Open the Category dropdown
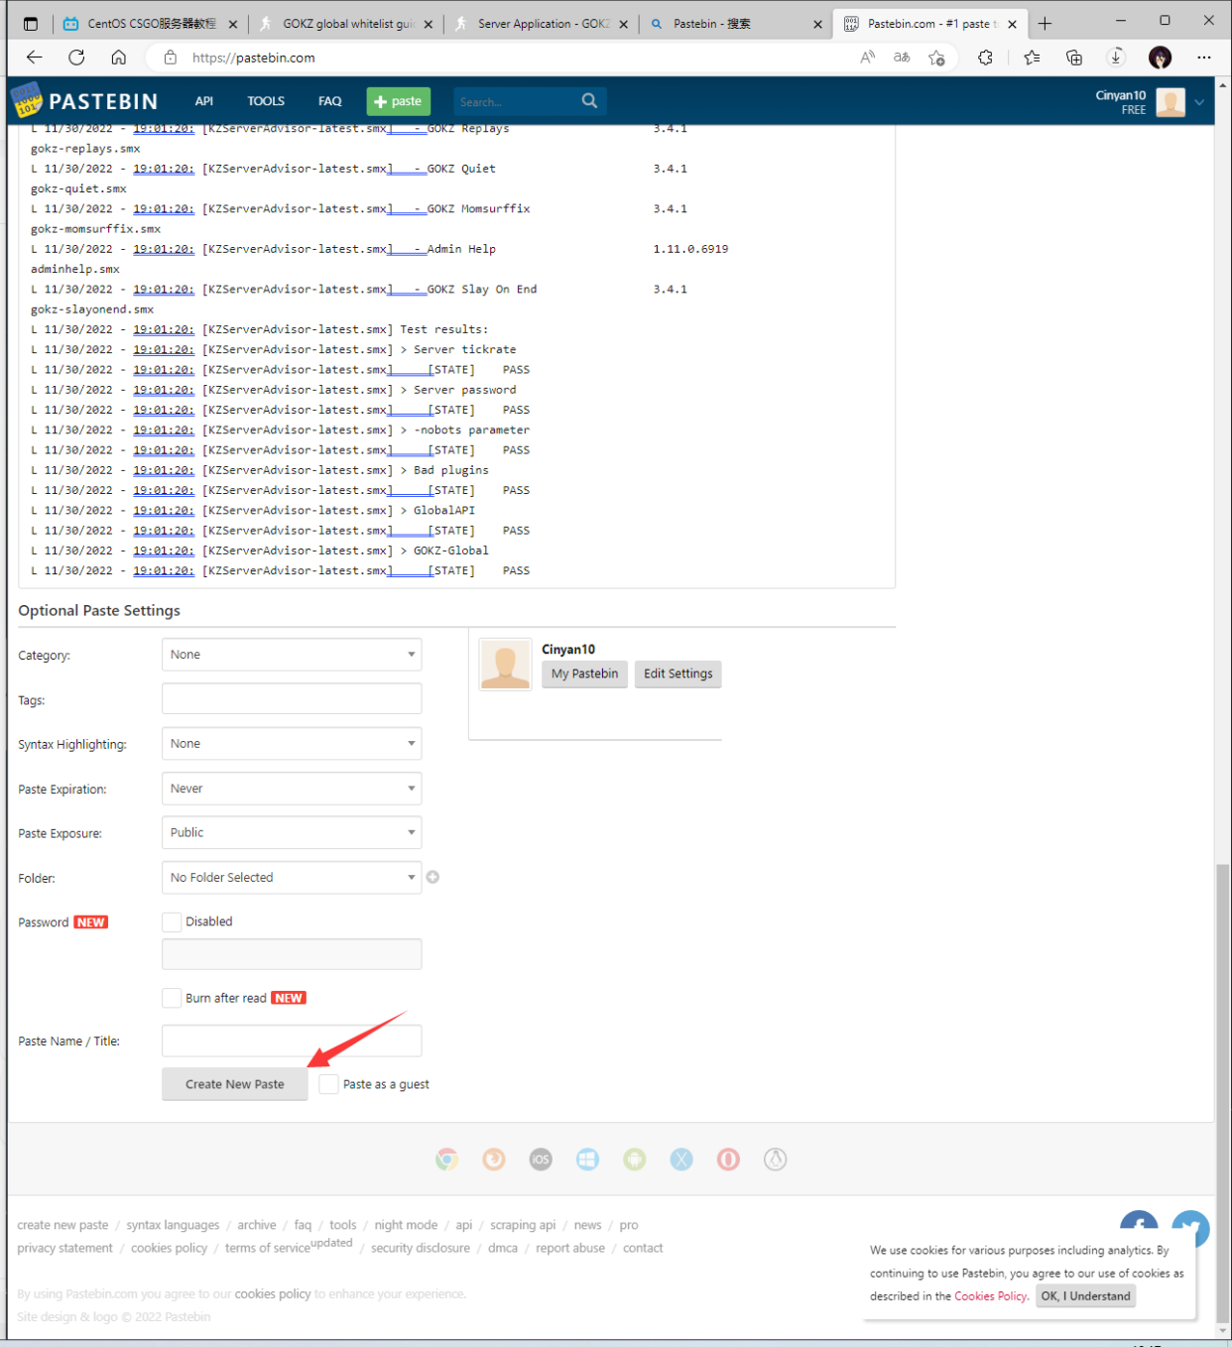 click(x=292, y=655)
